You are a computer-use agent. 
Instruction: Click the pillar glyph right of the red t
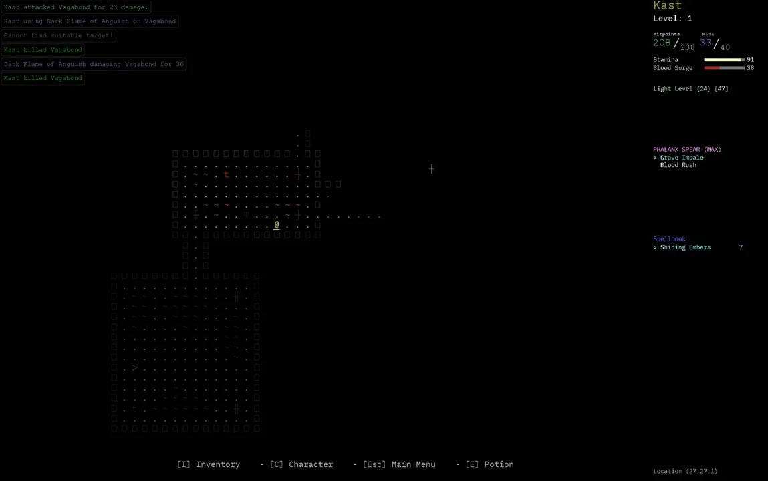click(297, 174)
